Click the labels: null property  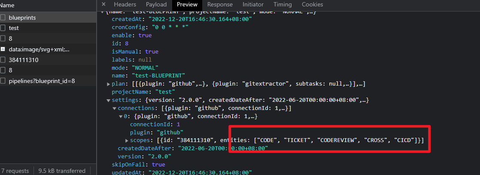[x=132, y=60]
